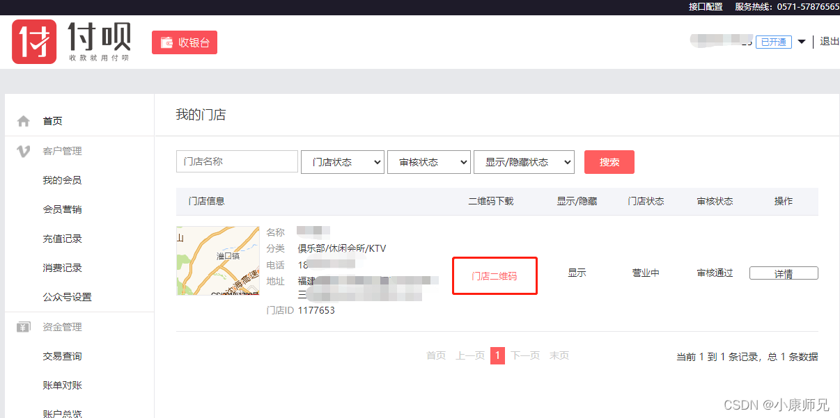The image size is (840, 418).
Task: Select 交易查询 under 资金管理
Action: tap(61, 355)
